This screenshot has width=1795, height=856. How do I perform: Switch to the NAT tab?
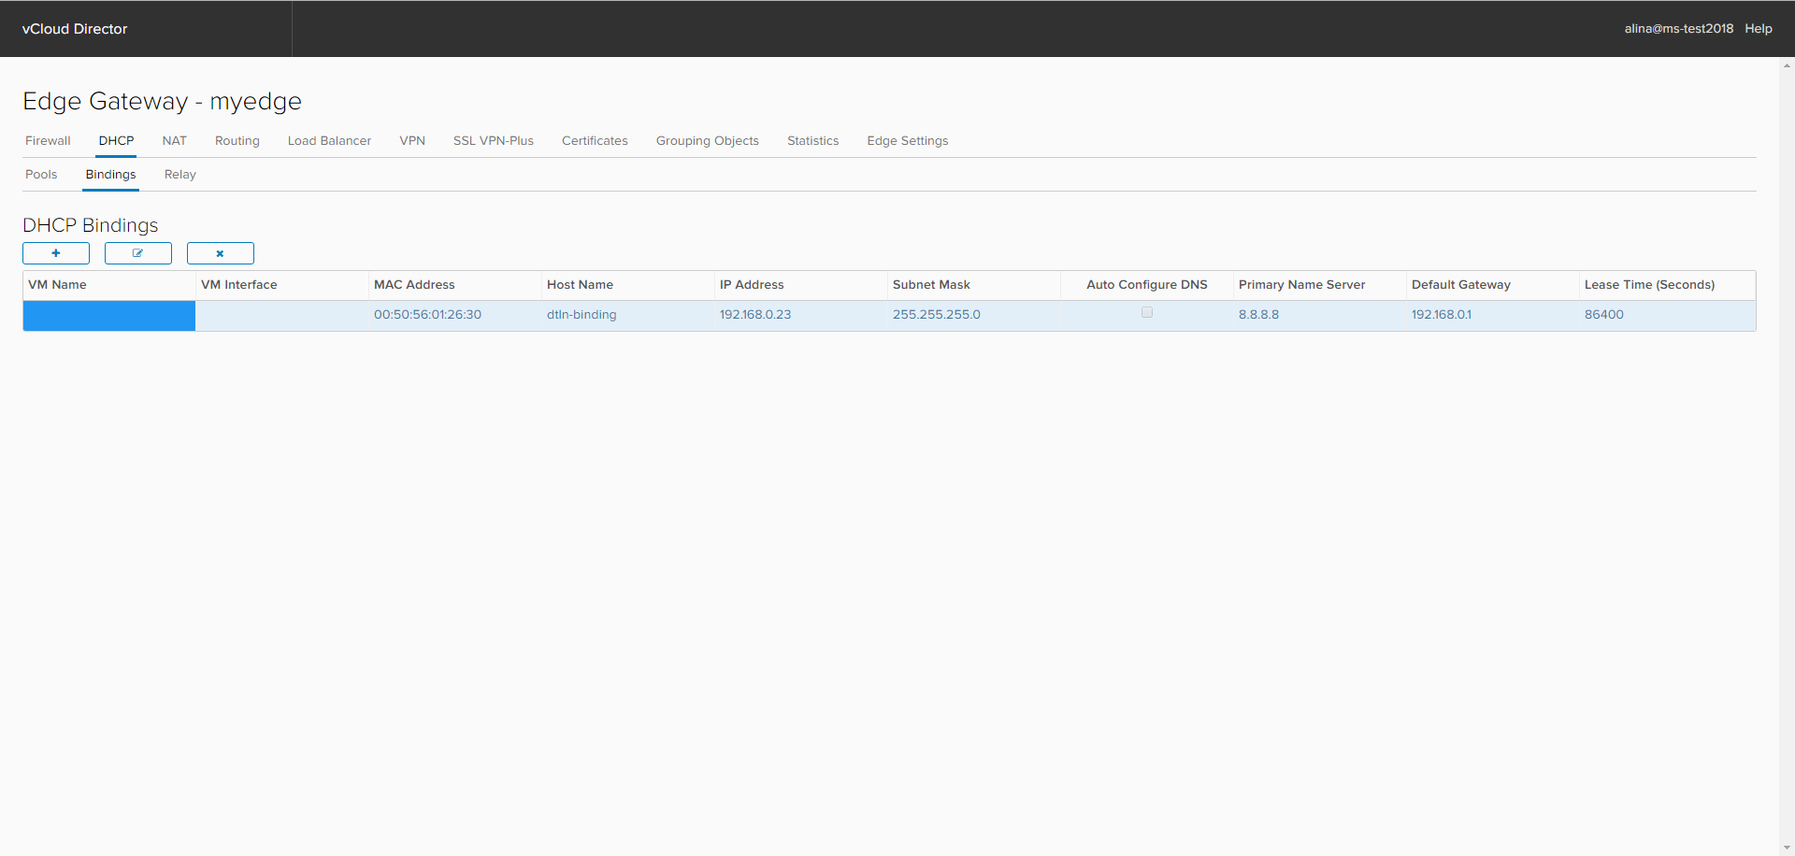click(174, 140)
